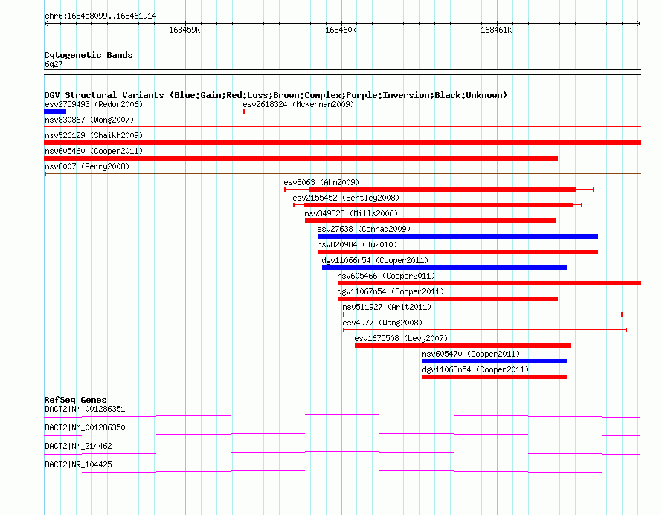Image resolution: width=662 pixels, height=515 pixels.
Task: Click the 168460k ruler label
Action: click(x=341, y=30)
